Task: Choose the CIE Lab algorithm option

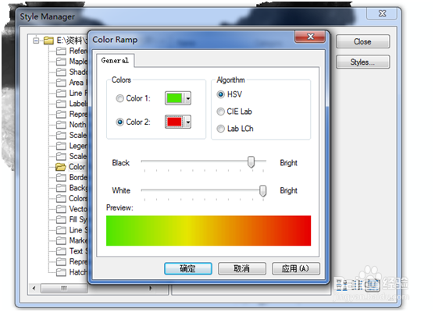Action: 220,112
